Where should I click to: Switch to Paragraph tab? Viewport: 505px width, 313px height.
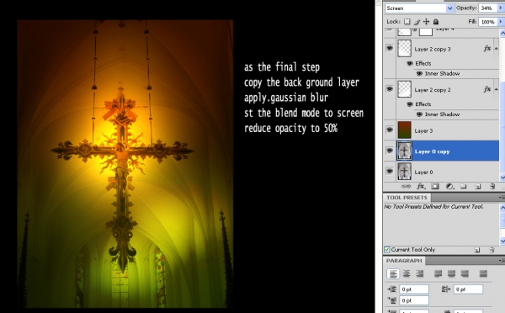pos(404,261)
